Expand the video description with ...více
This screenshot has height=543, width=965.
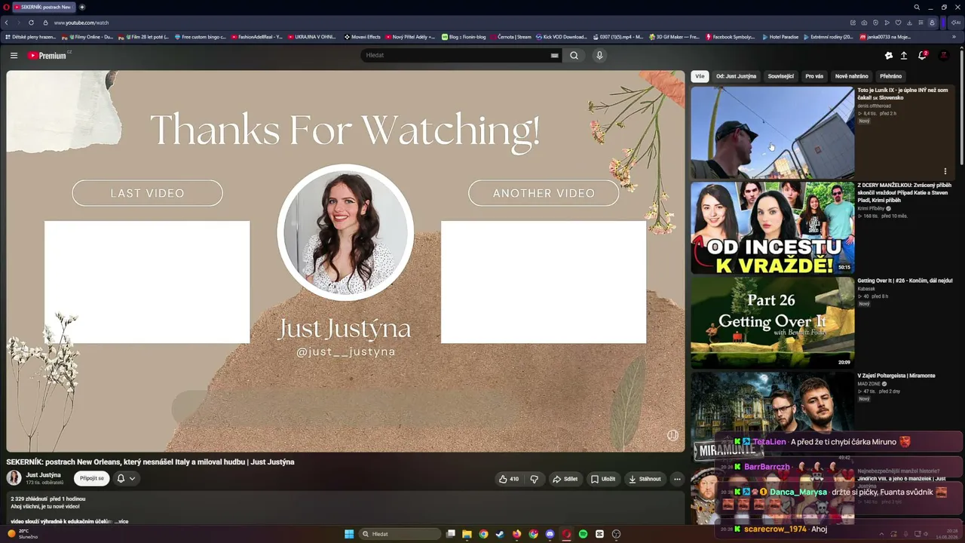(x=121, y=521)
